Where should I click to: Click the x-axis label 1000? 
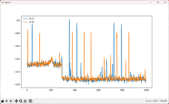pyautogui.click(x=146, y=90)
